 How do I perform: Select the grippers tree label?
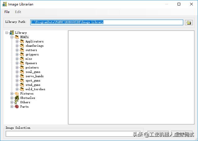point(32,54)
